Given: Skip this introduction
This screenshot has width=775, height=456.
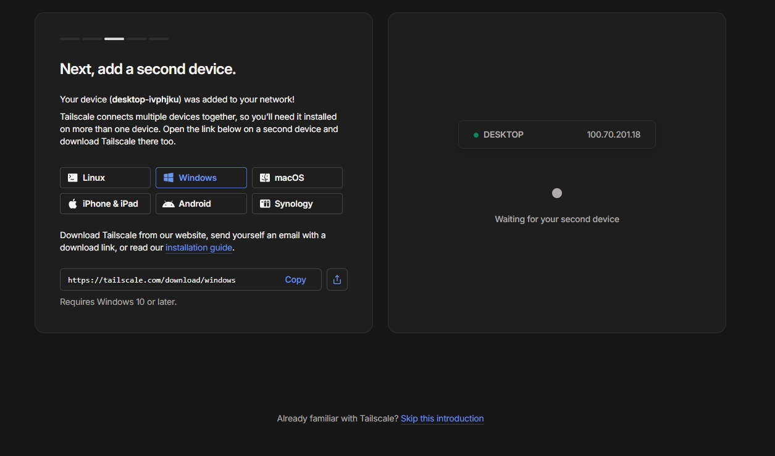Looking at the screenshot, I should tap(442, 418).
